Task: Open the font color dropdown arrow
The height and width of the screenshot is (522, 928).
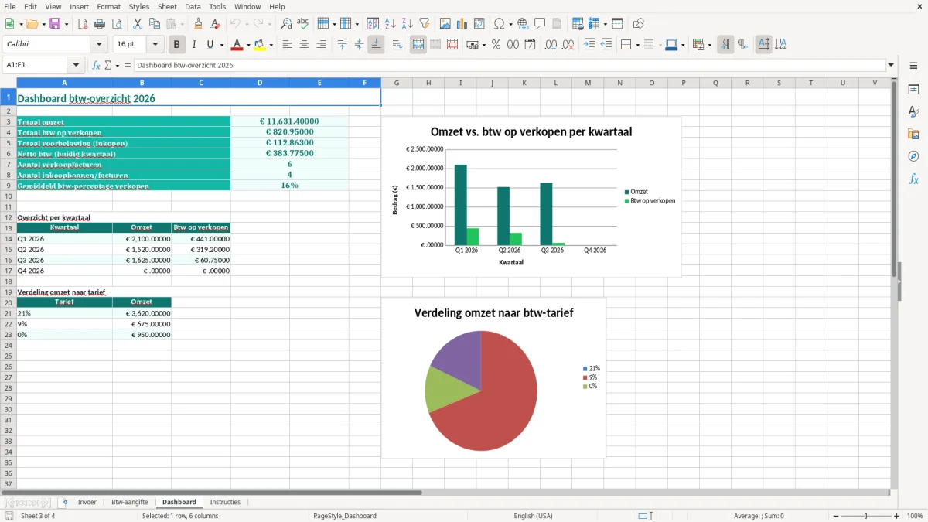Action: [248, 45]
